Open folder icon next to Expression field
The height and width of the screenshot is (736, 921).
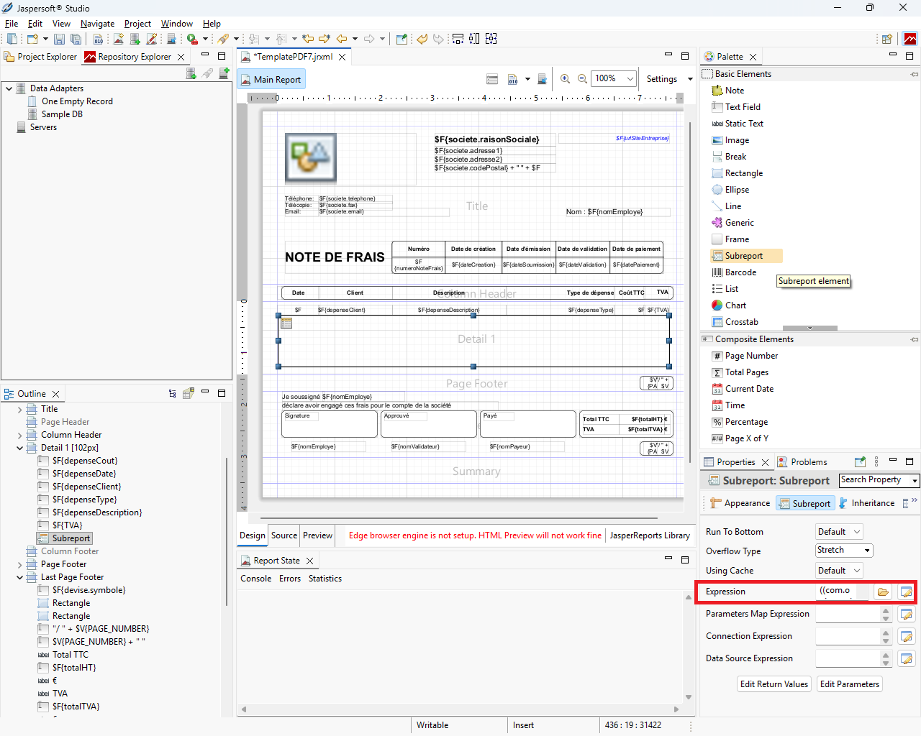point(883,592)
